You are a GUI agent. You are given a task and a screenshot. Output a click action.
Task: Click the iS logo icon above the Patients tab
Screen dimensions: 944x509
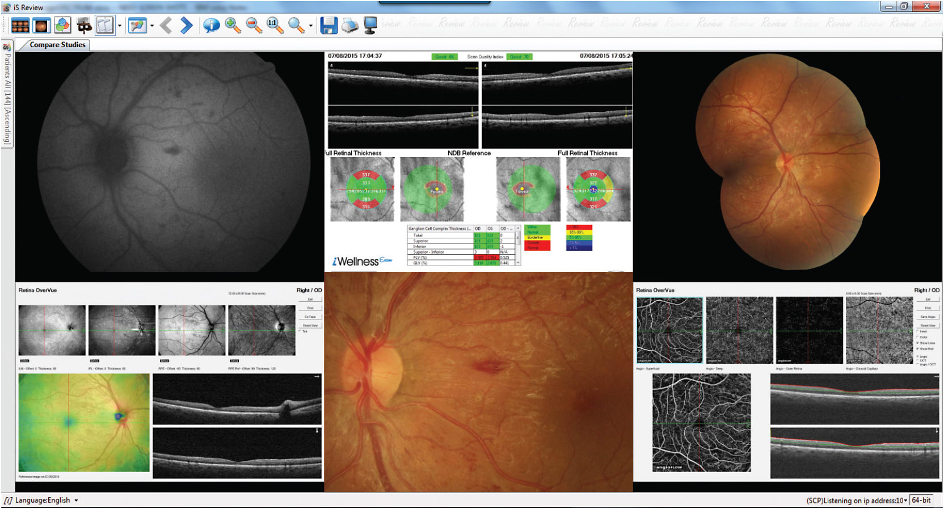[x=7, y=46]
